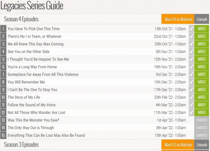Viewport: 210px width, 151px height.
Task: Open episode We All Knew This Day Was Coming
Action: (x=35, y=44)
